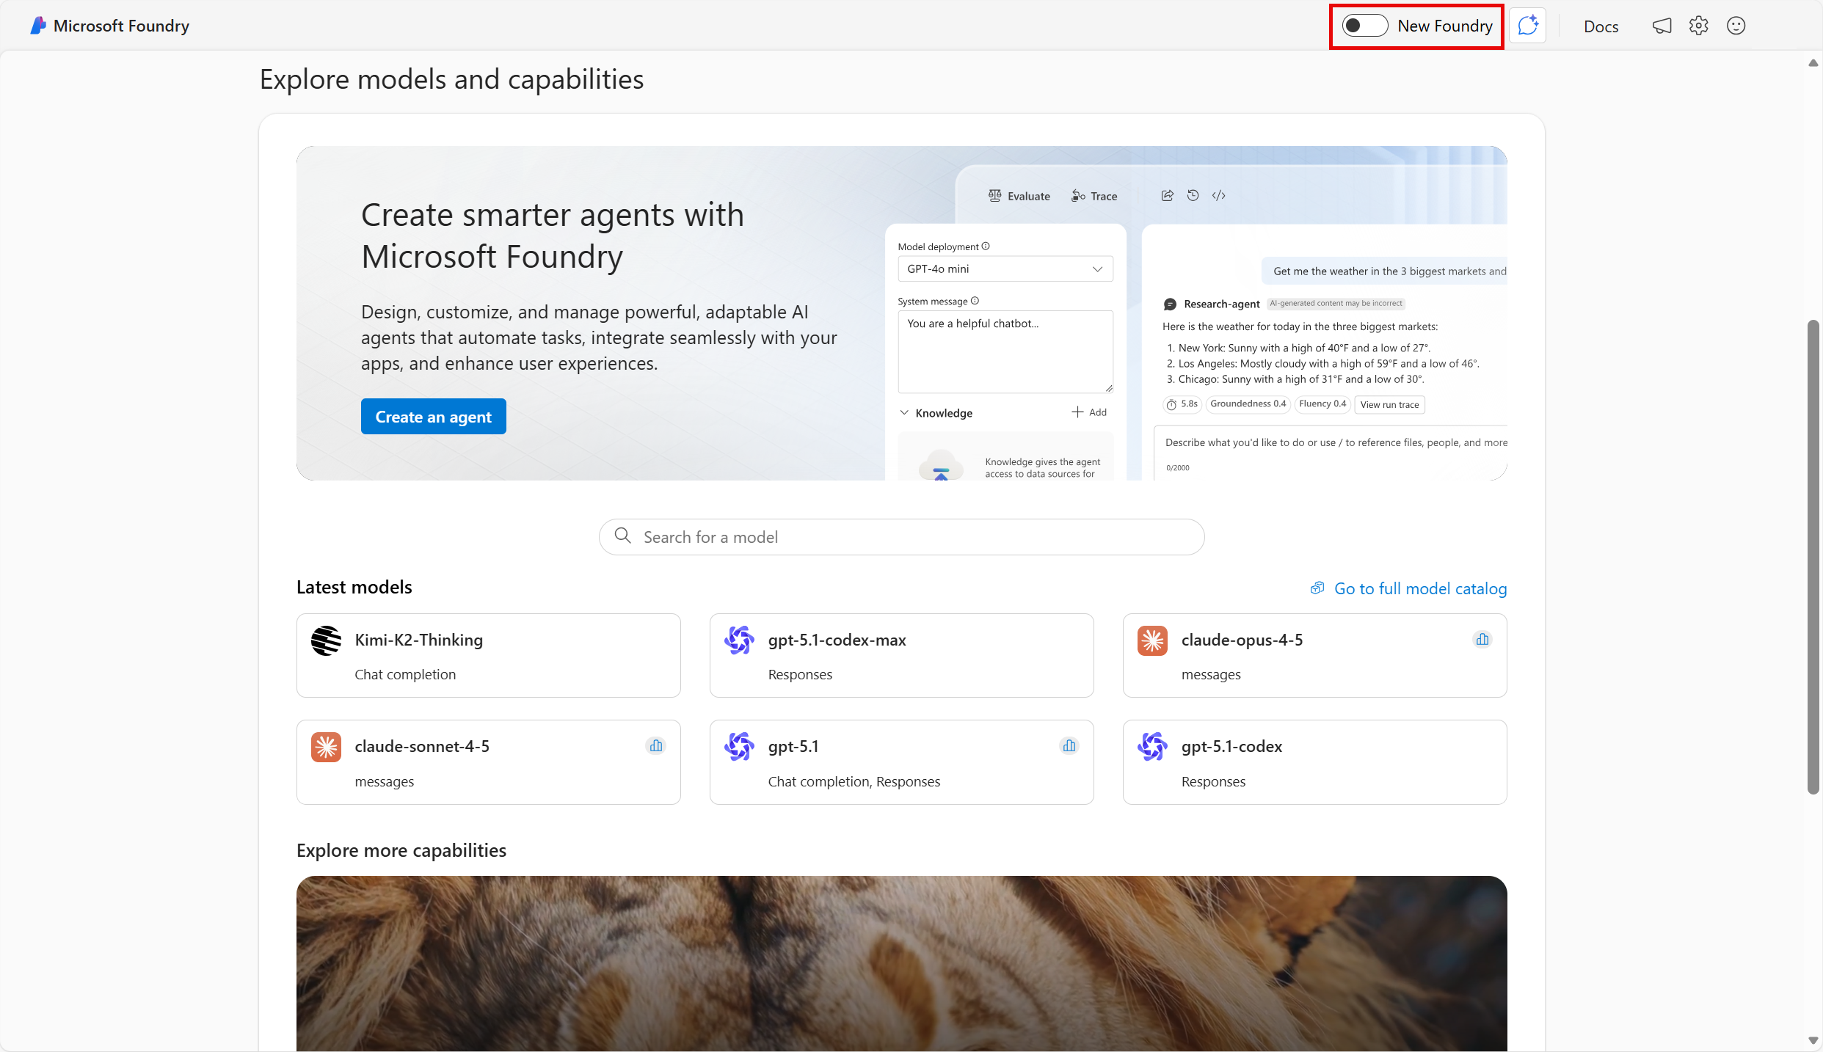Open the code view icon in the preview
This screenshot has height=1052, width=1823.
click(1218, 195)
